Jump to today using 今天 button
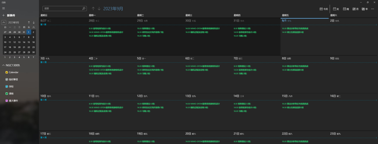The width and height of the screenshot is (378, 144). [x=324, y=9]
